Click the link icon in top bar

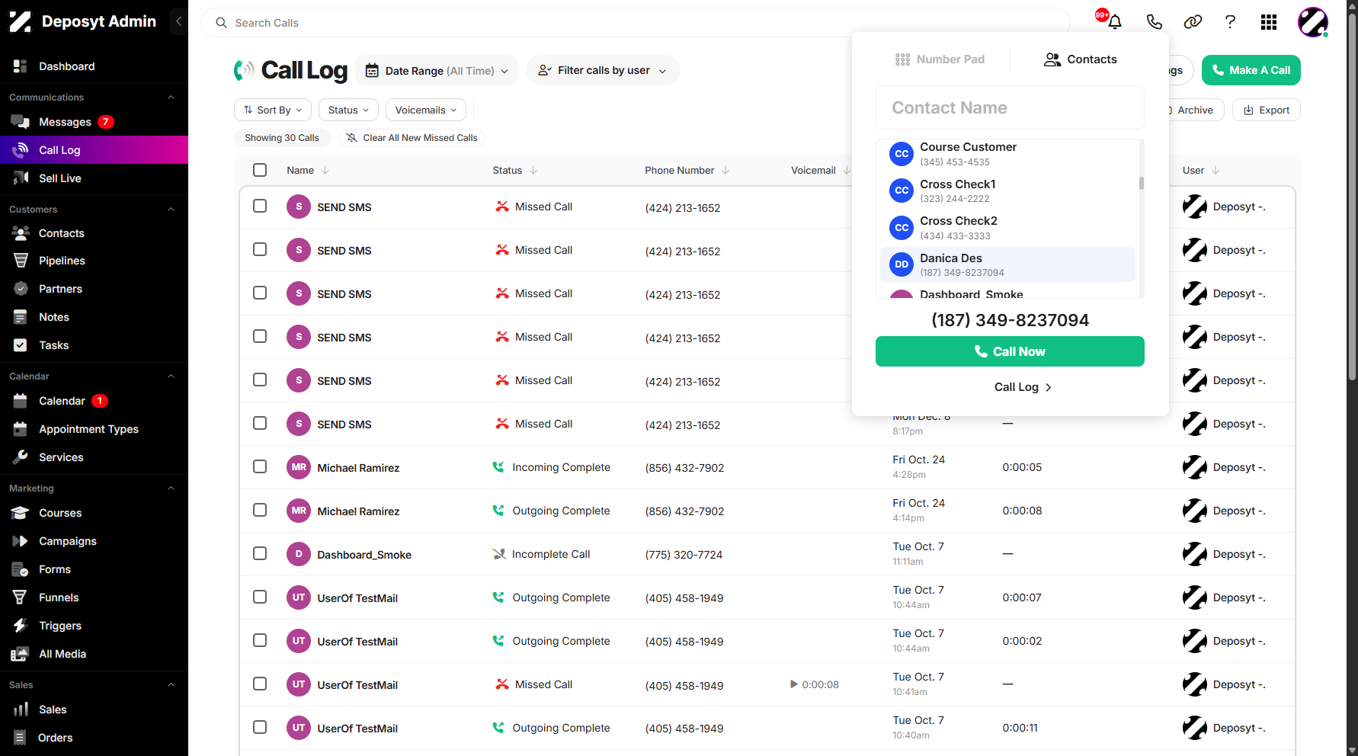1193,22
